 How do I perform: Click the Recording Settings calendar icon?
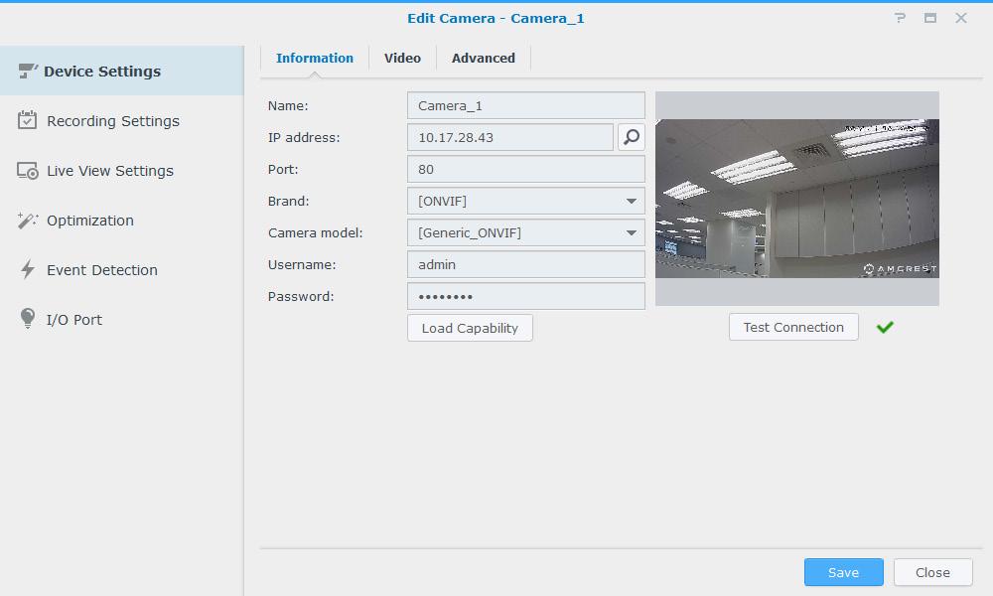(27, 120)
